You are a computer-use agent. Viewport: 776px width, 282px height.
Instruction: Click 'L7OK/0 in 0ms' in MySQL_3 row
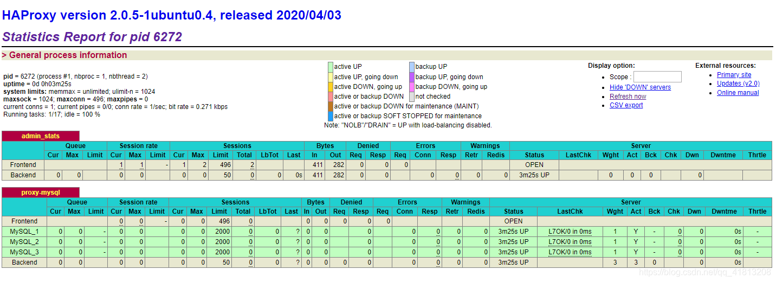coord(570,252)
